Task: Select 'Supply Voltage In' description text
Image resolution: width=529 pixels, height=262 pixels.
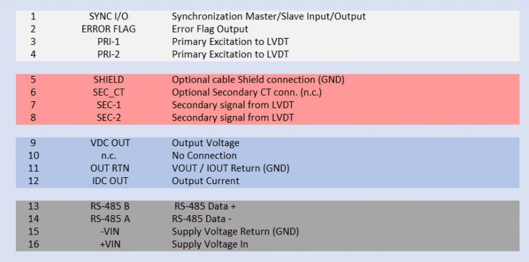Action: click(x=210, y=244)
